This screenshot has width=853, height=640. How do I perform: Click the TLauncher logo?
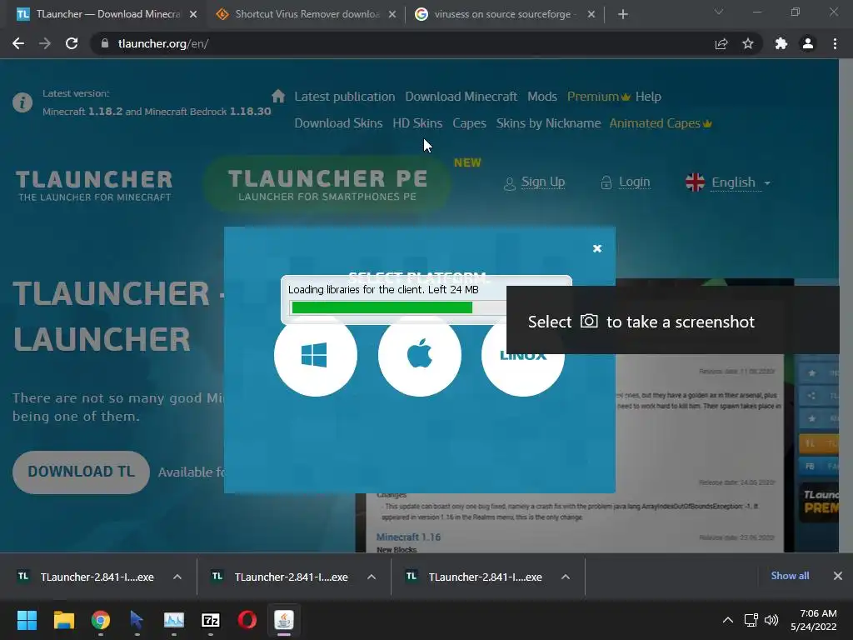pos(93,185)
